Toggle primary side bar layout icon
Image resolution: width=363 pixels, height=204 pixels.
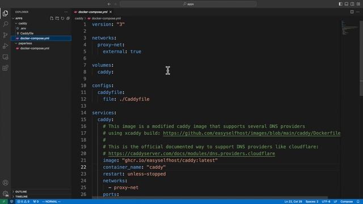coord(340,4)
